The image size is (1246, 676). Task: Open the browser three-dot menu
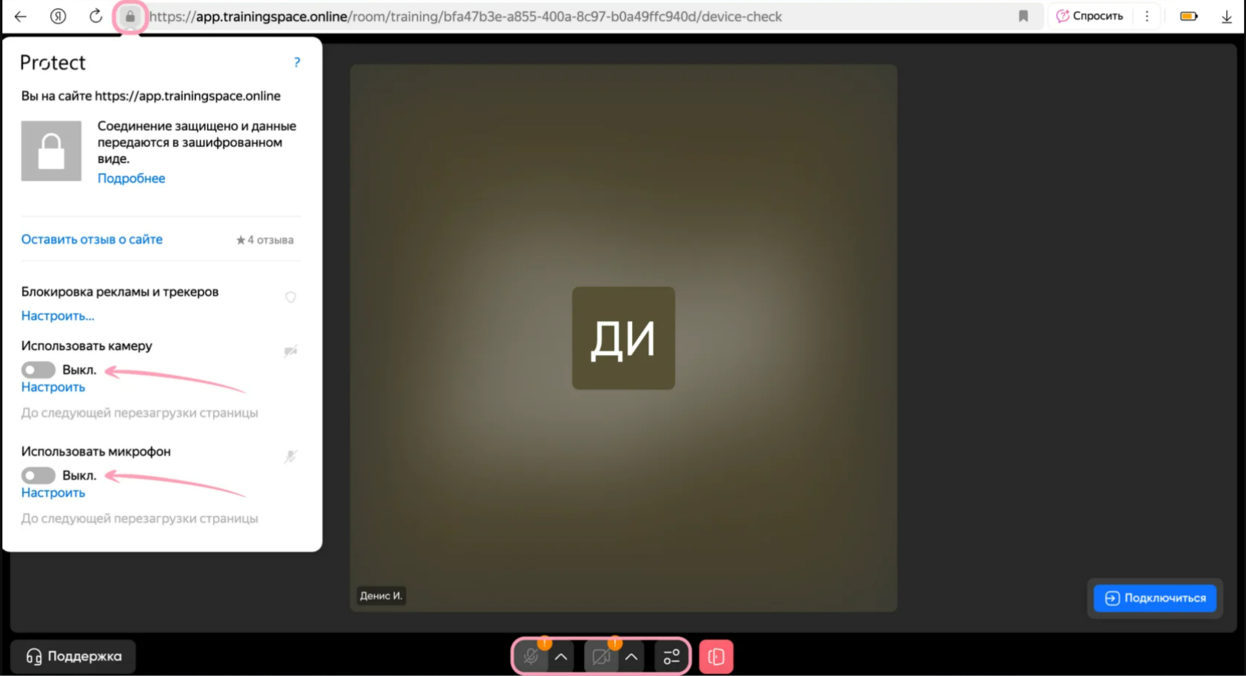click(x=1147, y=16)
